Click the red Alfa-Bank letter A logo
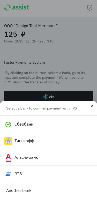This screenshot has width=97, height=203. (8, 157)
